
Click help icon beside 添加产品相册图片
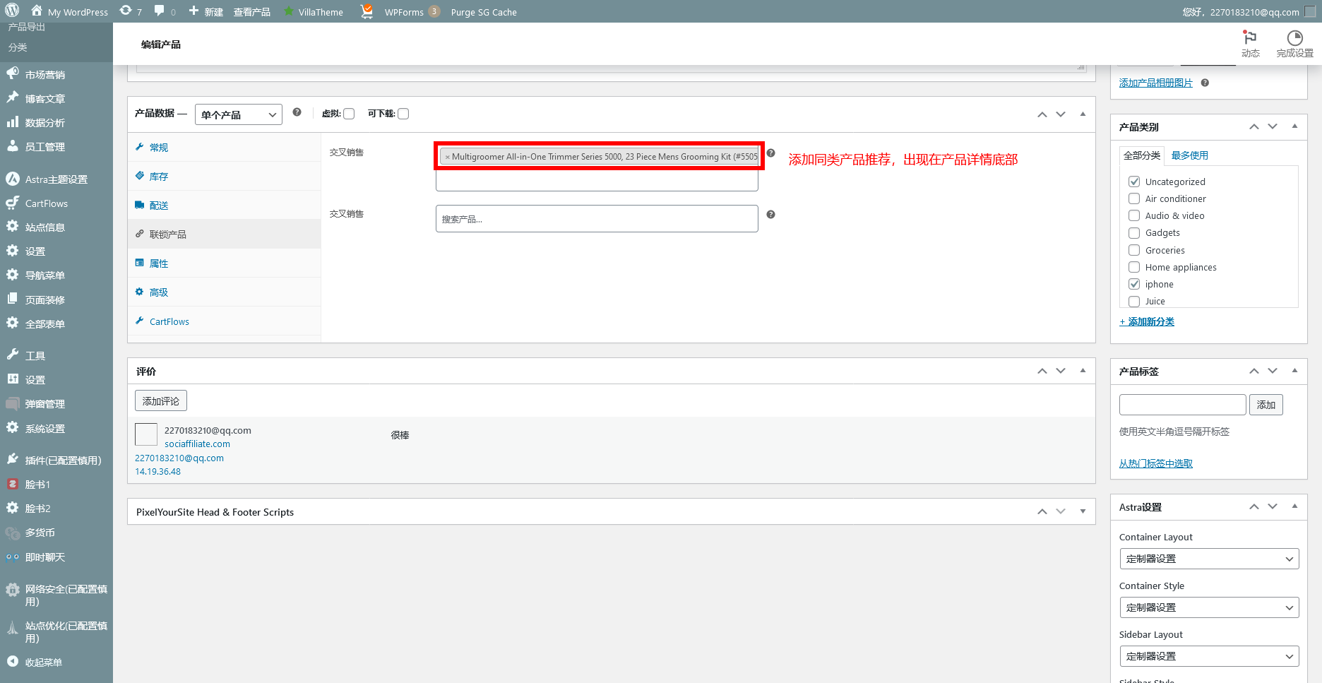click(1205, 83)
